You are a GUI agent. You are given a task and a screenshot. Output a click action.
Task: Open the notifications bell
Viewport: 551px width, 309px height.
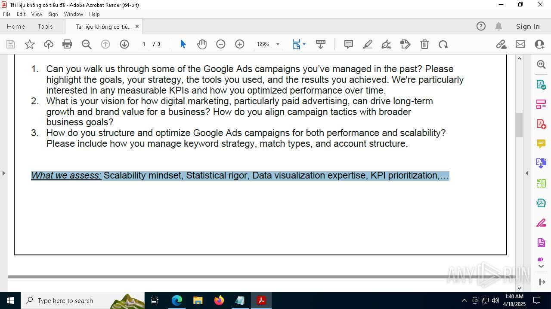click(x=498, y=26)
